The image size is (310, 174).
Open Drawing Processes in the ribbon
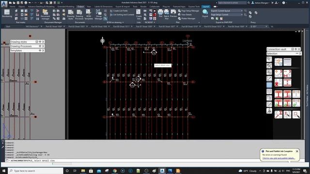point(79,14)
